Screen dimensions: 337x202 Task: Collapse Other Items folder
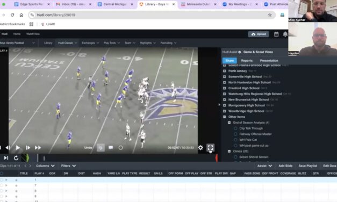[x=224, y=117]
